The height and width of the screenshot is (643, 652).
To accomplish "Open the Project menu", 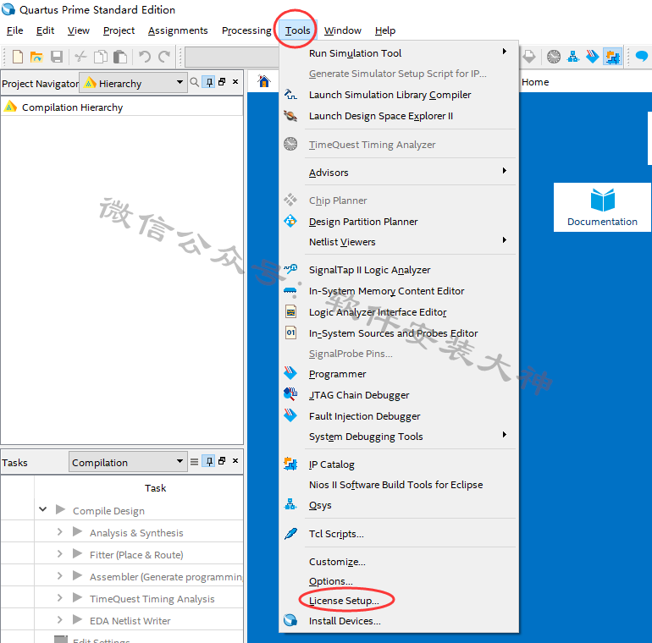I will click(x=119, y=30).
